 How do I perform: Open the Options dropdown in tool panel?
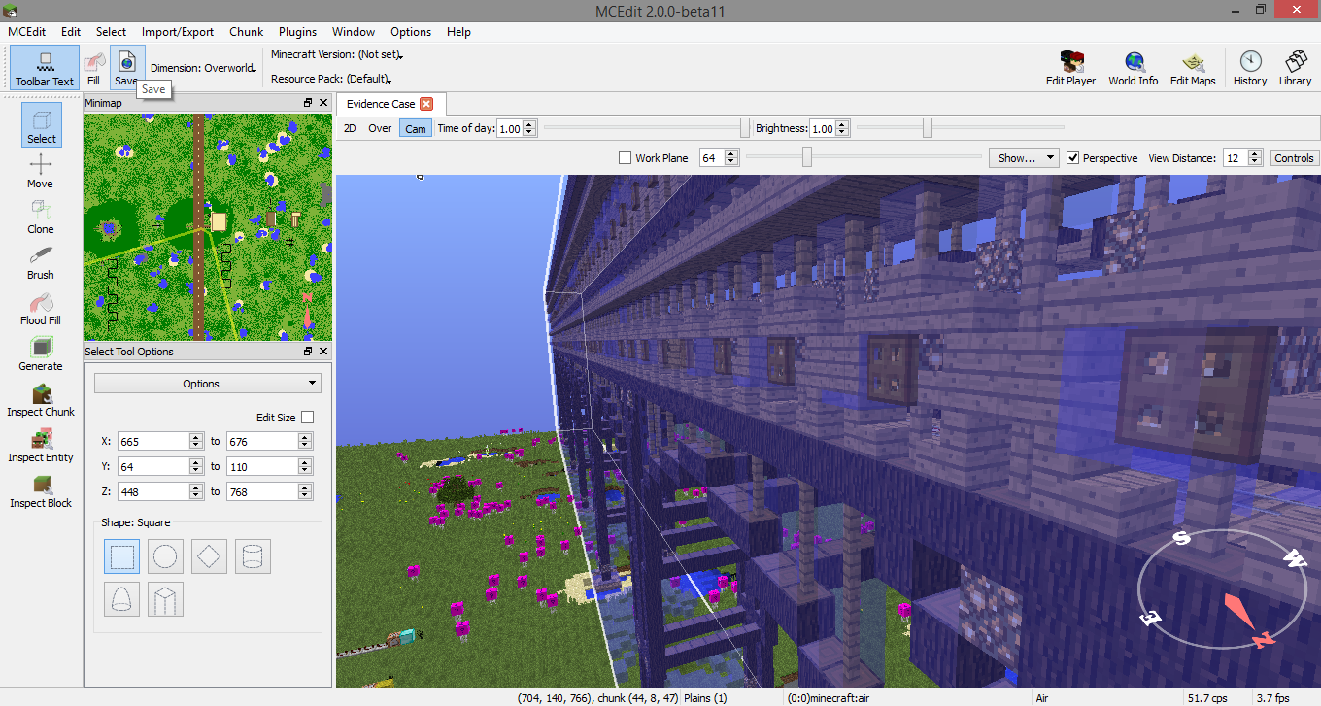[x=208, y=384]
